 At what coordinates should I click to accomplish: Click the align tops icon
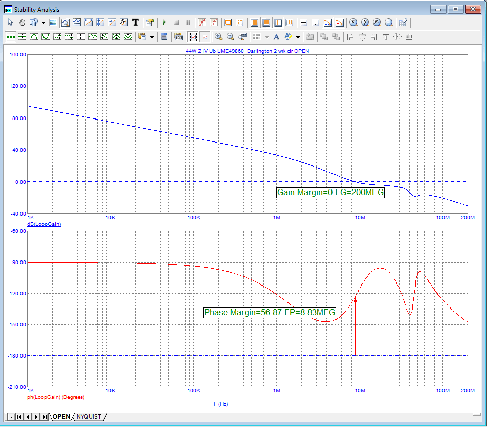point(386,37)
